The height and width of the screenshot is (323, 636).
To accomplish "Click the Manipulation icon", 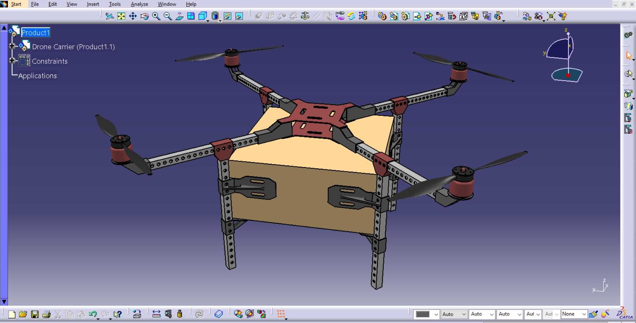I will click(526, 16).
